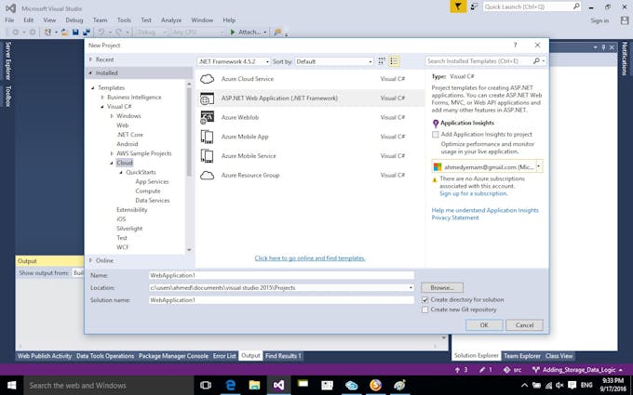
Task: Click the green Attach start arrow
Action: 233,32
